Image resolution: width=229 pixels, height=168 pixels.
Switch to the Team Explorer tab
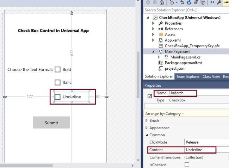click(x=188, y=77)
